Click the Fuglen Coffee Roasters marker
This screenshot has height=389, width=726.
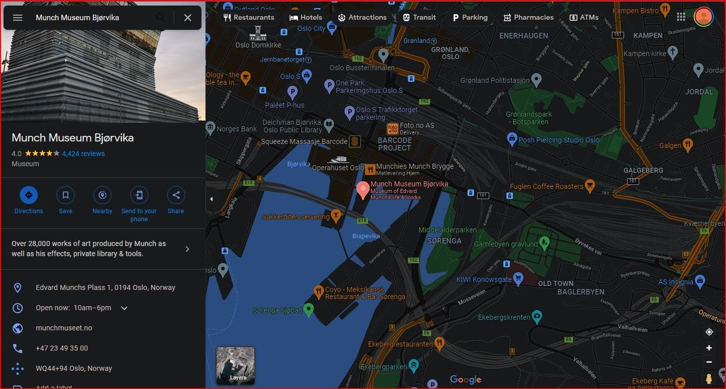(589, 186)
